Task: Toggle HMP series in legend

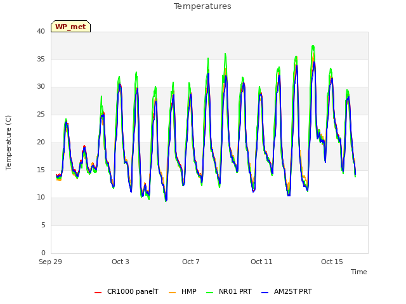Action: (x=183, y=292)
